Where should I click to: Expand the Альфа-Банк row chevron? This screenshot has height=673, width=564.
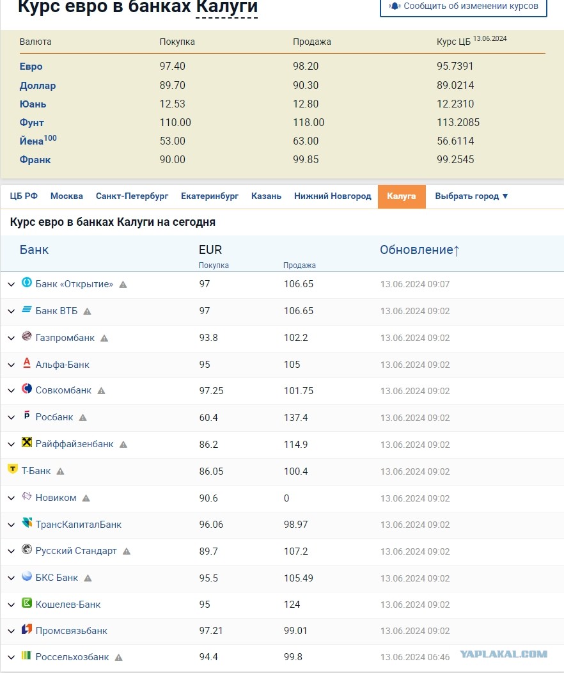(x=12, y=365)
